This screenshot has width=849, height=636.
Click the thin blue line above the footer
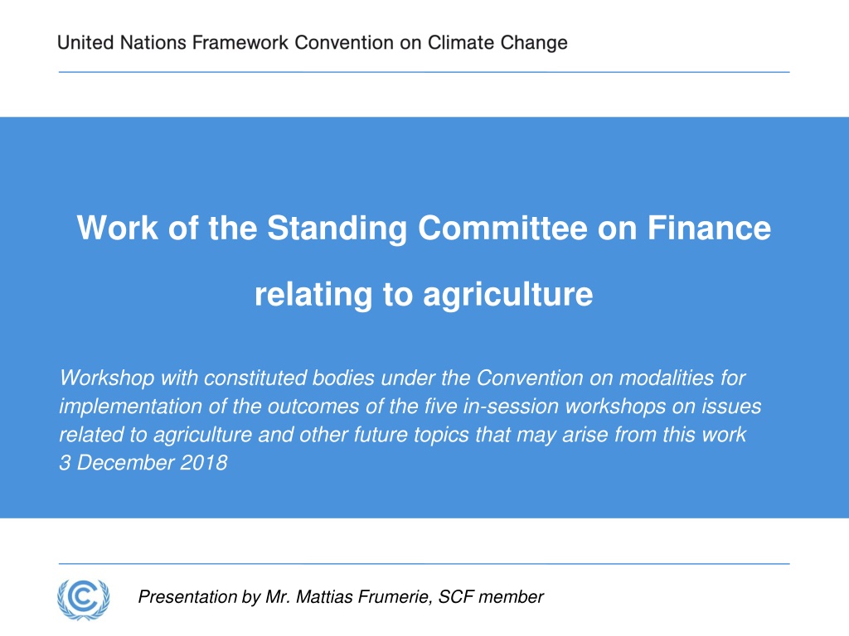point(424,563)
